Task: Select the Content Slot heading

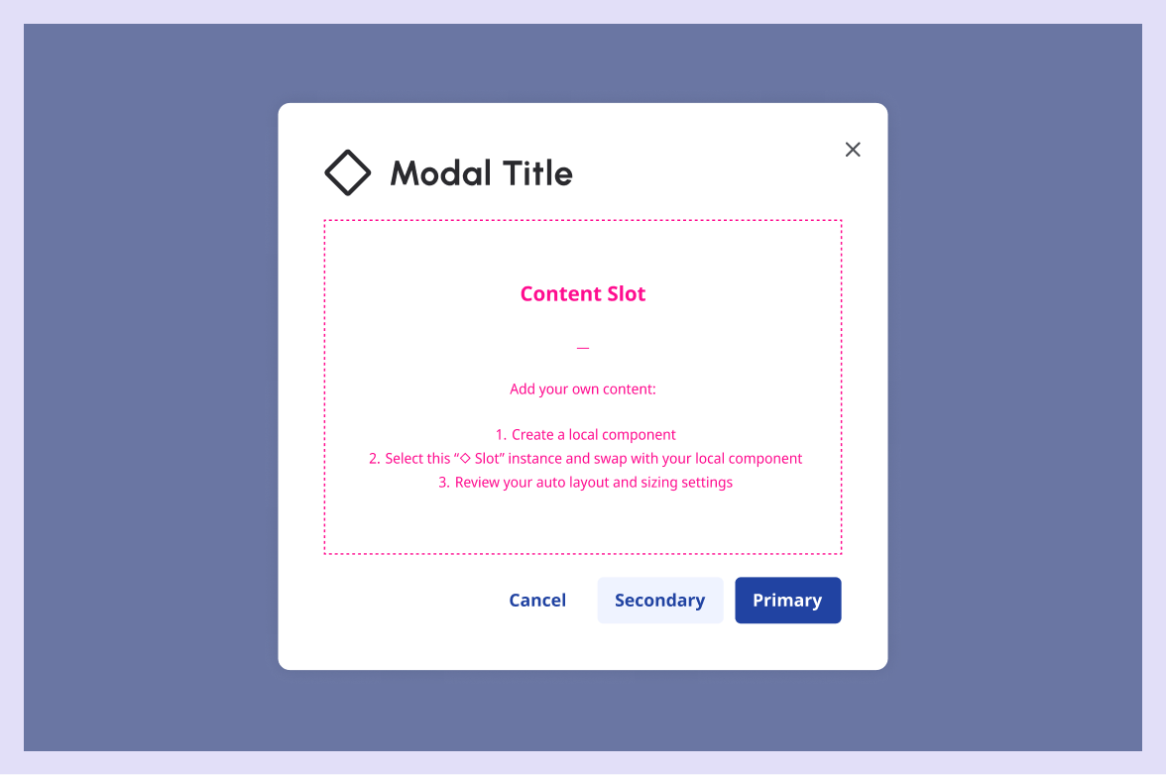Action: [583, 293]
